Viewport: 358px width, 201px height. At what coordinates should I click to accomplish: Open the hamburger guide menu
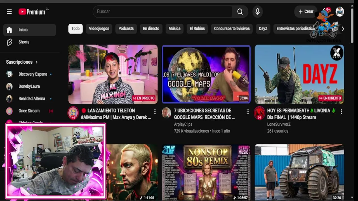(x=9, y=12)
